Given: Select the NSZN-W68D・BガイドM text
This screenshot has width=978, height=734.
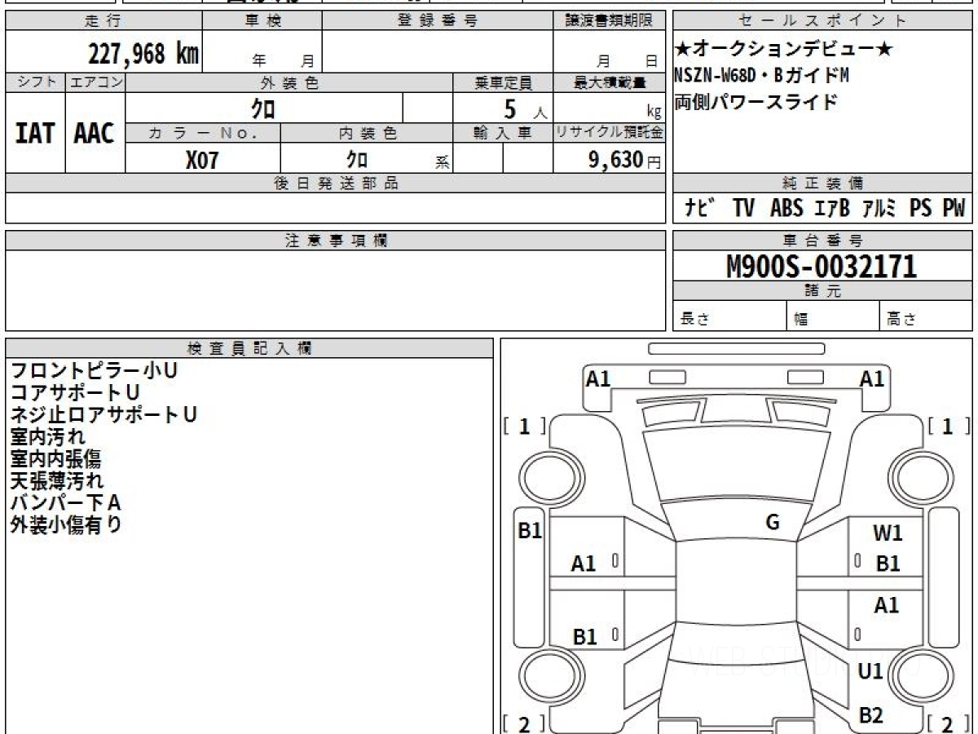Looking at the screenshot, I should (x=762, y=76).
